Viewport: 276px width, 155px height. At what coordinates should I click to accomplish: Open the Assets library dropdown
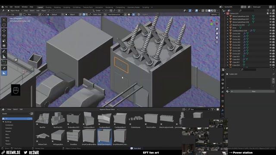(16, 114)
